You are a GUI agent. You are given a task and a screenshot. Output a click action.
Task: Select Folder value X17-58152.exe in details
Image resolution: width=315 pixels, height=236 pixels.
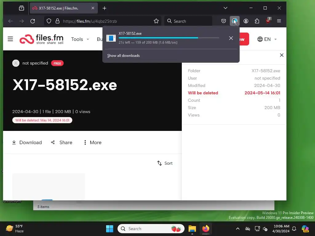tap(266, 71)
